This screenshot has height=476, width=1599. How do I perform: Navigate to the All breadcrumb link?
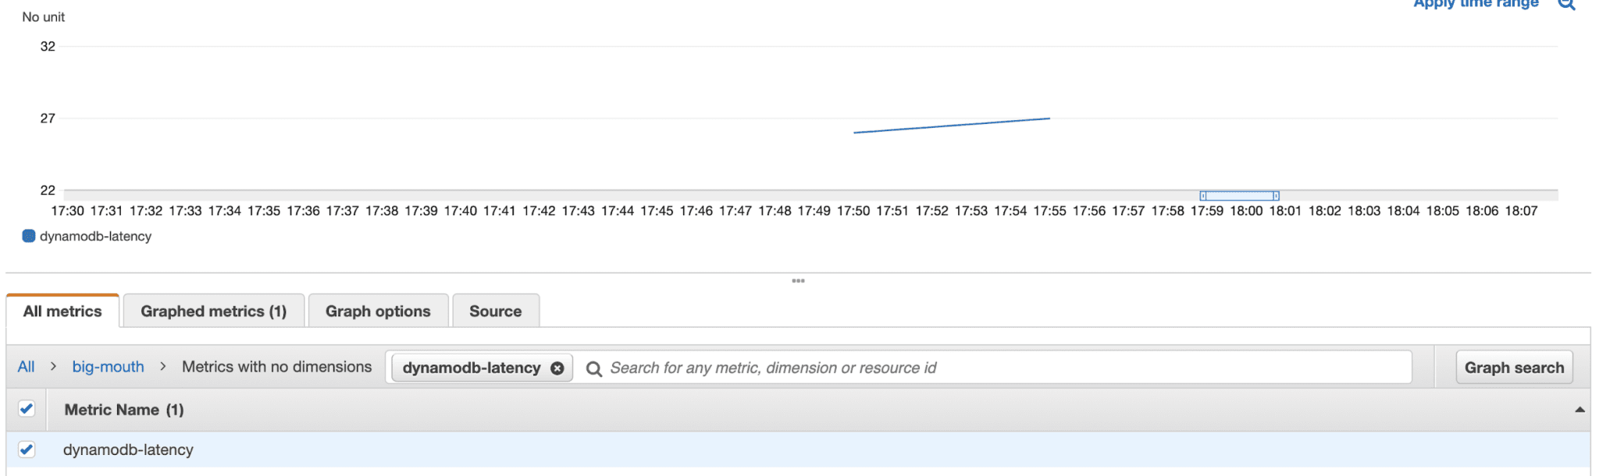coord(26,367)
